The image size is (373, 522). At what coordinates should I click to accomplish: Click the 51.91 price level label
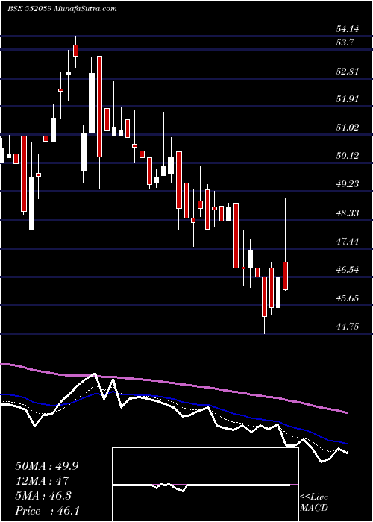click(x=348, y=99)
